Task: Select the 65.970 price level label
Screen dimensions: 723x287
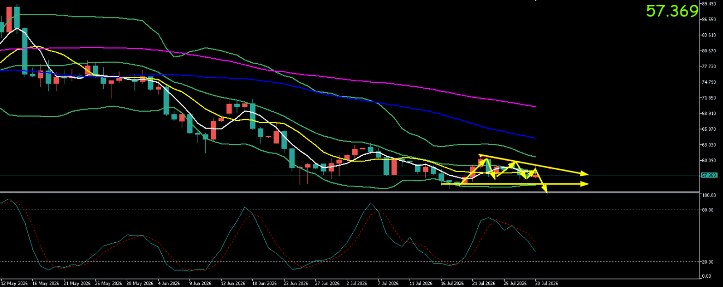Action: (x=710, y=129)
